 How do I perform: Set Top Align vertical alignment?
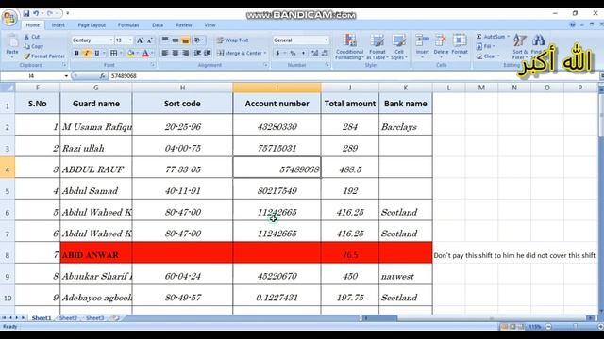[x=165, y=40]
